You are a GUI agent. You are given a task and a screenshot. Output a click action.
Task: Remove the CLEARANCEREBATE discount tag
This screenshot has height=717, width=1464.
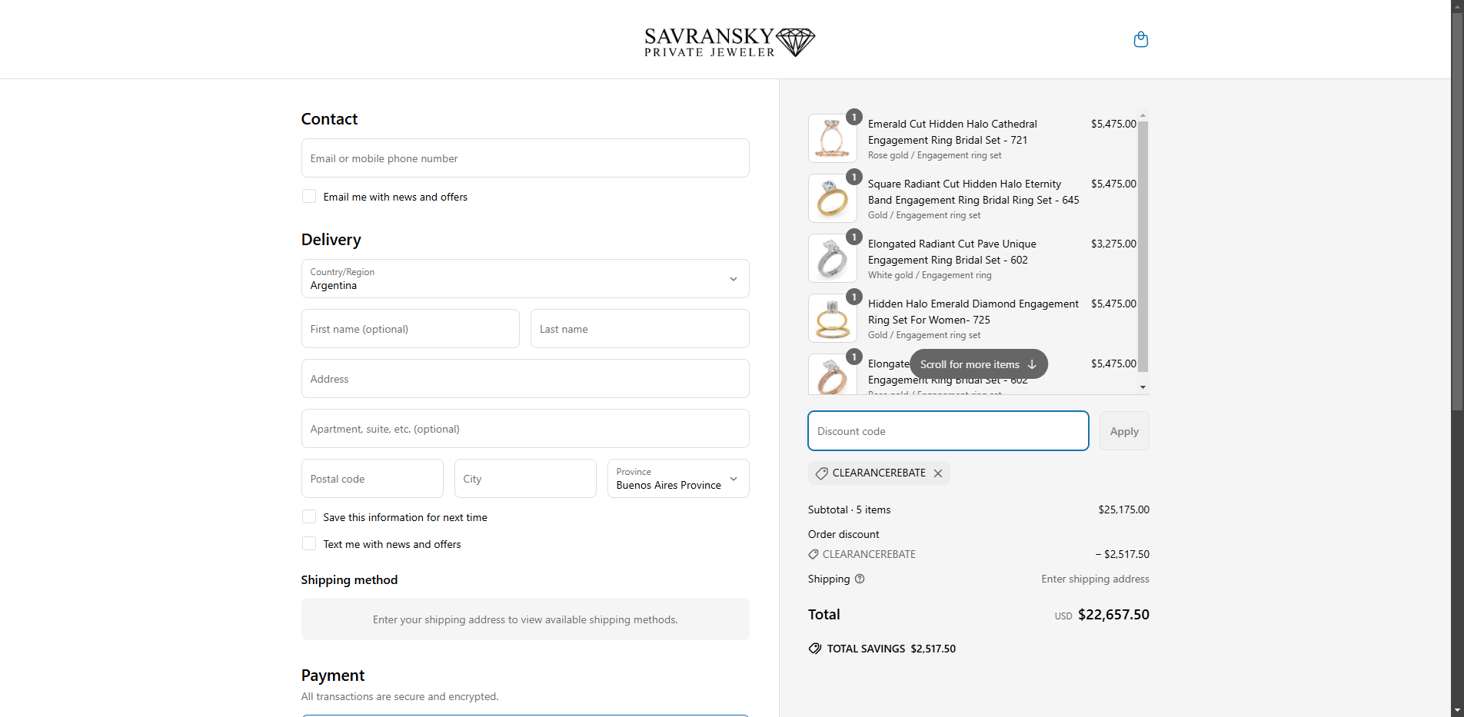pyautogui.click(x=938, y=473)
